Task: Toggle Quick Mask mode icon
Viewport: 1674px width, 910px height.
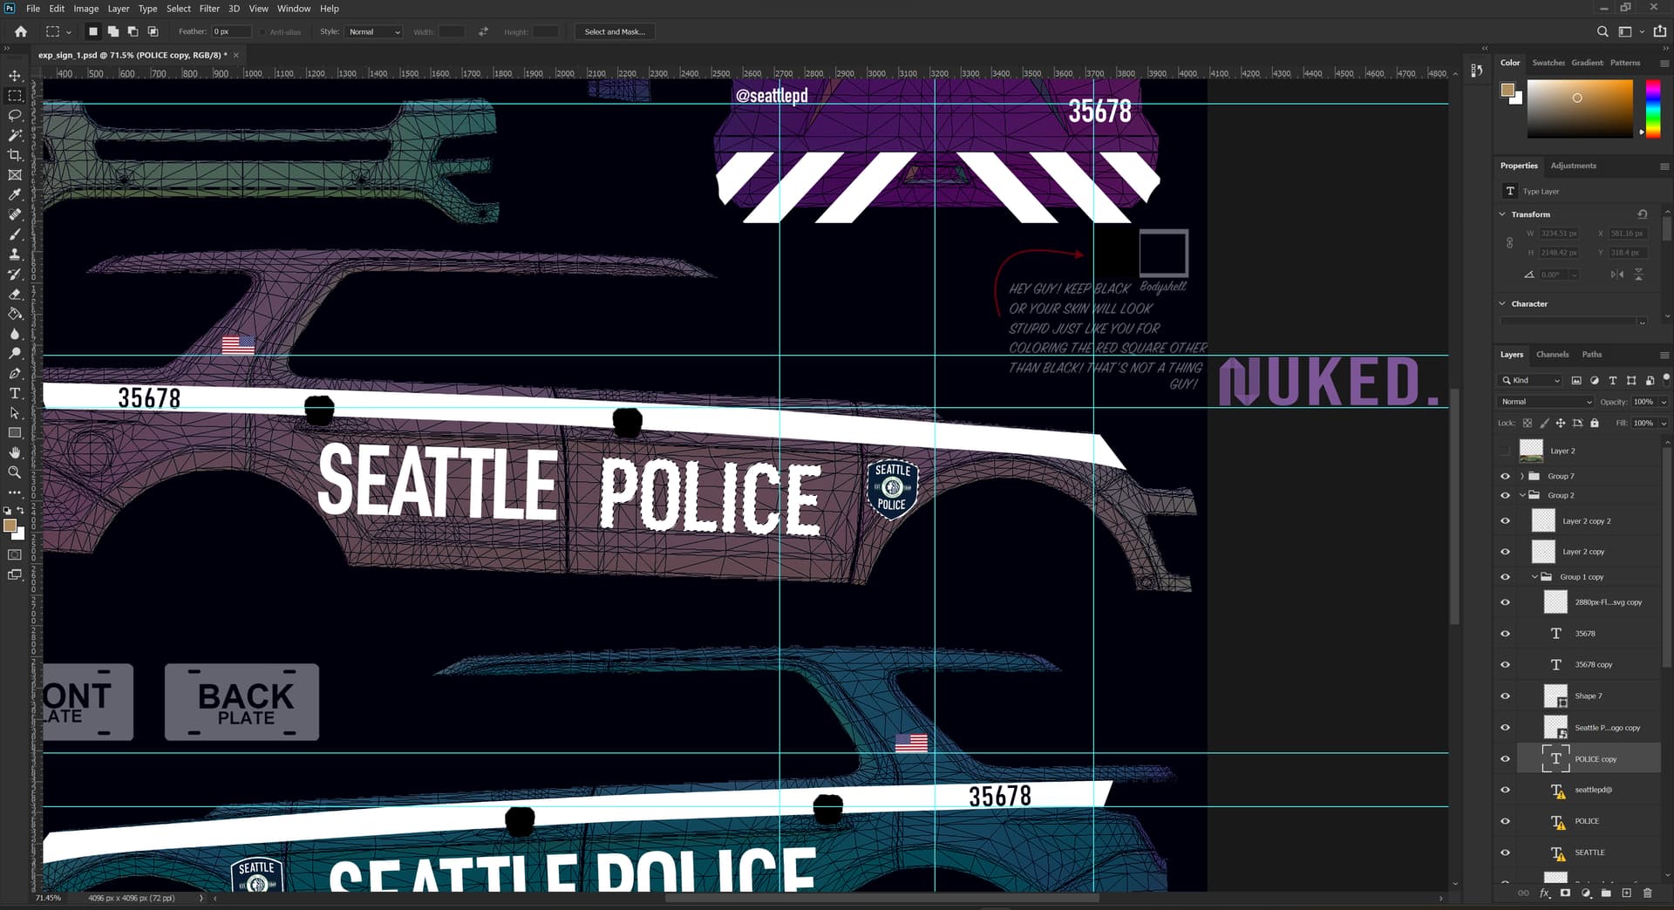Action: pyautogui.click(x=15, y=554)
